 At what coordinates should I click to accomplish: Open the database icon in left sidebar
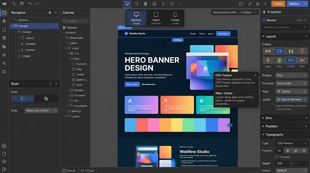(4, 38)
